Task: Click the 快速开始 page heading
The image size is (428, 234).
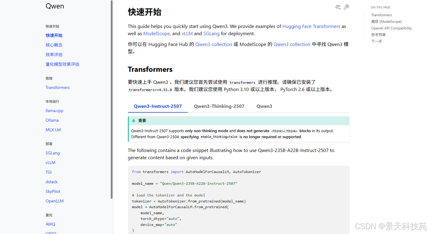Action: 145,12
